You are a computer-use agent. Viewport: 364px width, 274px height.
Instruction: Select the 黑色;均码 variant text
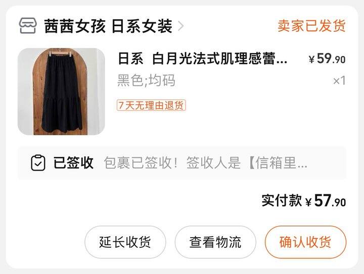click(x=146, y=80)
